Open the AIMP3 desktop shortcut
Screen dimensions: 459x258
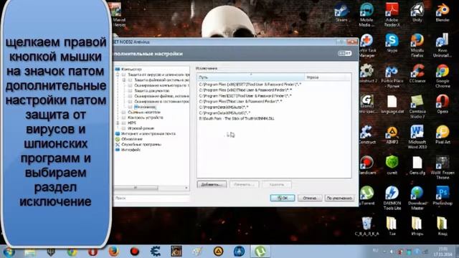click(x=392, y=134)
